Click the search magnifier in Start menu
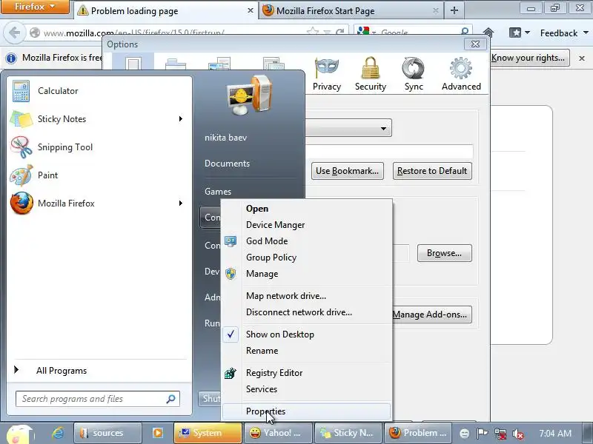 click(171, 399)
